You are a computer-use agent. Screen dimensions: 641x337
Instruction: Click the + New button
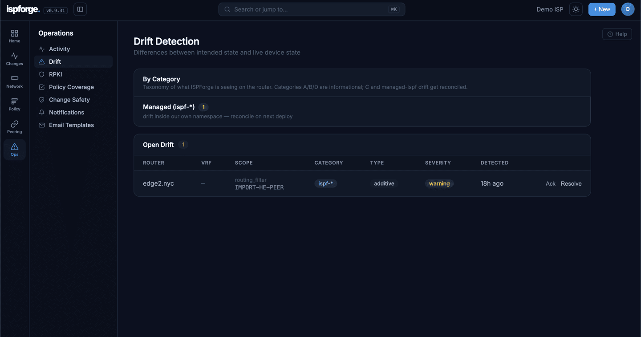[602, 9]
